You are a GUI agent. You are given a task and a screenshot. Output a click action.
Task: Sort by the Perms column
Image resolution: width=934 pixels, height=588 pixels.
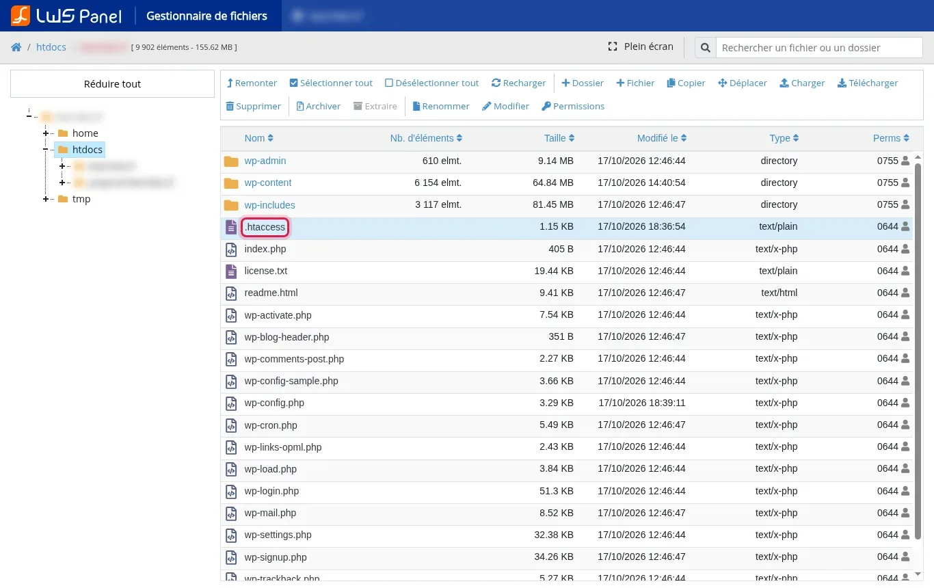(x=891, y=138)
